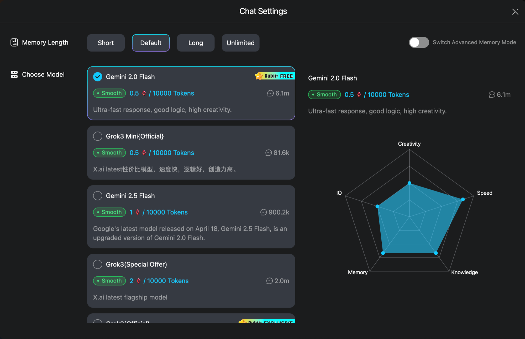
Task: Click the Speed point on radar chart
Action: coord(463,199)
